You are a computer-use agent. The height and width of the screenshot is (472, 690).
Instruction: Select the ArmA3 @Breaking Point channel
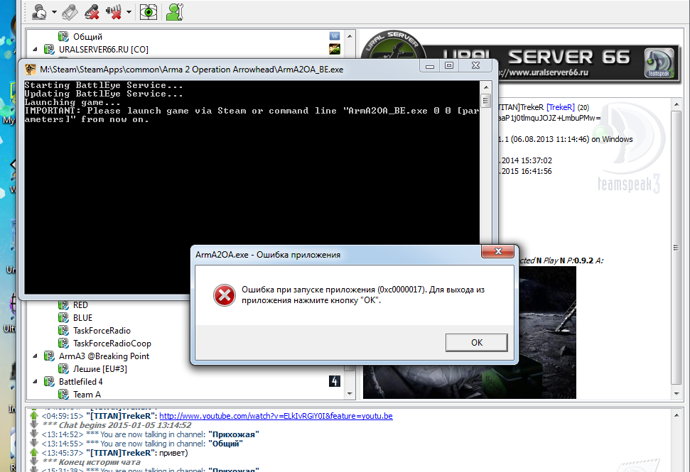tap(104, 356)
